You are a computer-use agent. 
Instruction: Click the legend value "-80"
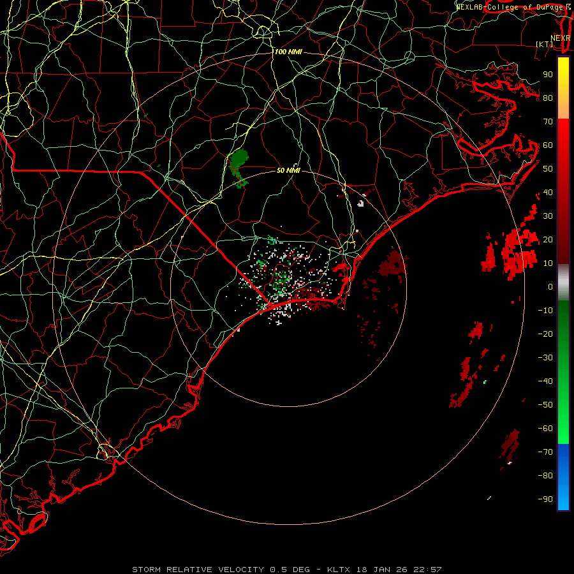tap(545, 476)
